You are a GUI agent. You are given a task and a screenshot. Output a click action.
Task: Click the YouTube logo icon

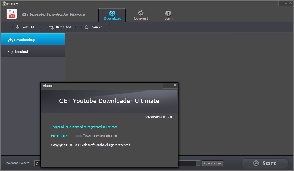12,14
